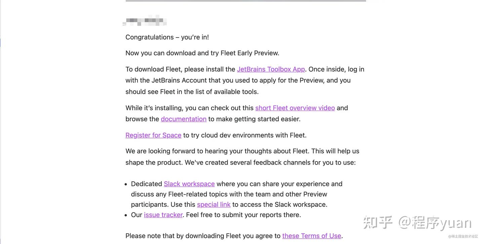The height and width of the screenshot is (244, 484).
Task: Open the documentation link
Action: coord(184,119)
